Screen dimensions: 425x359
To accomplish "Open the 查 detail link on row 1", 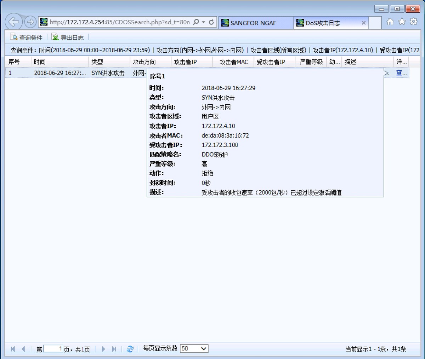I will tap(400, 73).
